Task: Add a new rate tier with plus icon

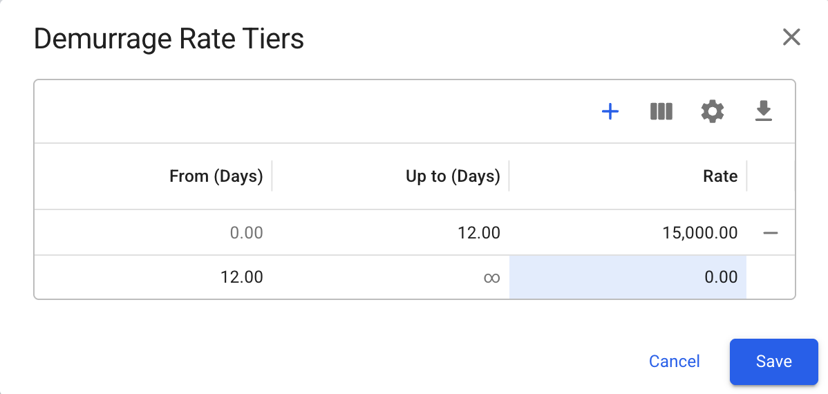Action: pos(610,111)
